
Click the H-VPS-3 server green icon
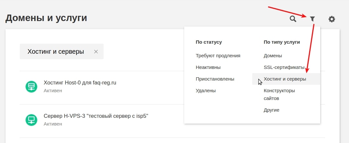click(31, 120)
